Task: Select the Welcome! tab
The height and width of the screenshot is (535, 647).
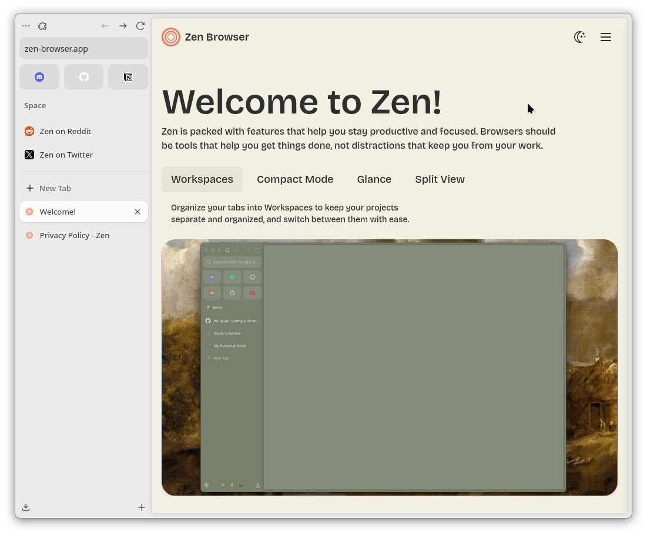Action: coord(84,212)
